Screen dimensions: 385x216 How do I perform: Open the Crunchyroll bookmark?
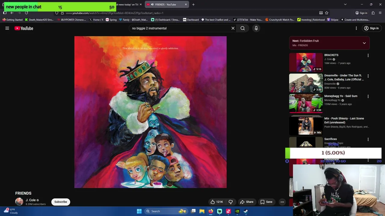(280, 20)
